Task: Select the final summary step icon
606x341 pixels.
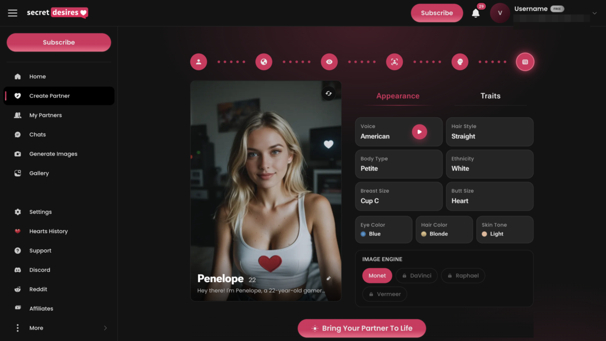Action: (525, 61)
